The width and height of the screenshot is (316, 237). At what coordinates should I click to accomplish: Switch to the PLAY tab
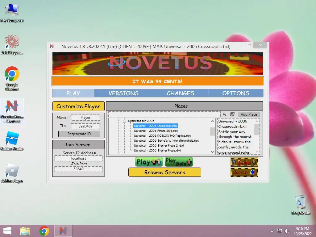pyautogui.click(x=73, y=93)
